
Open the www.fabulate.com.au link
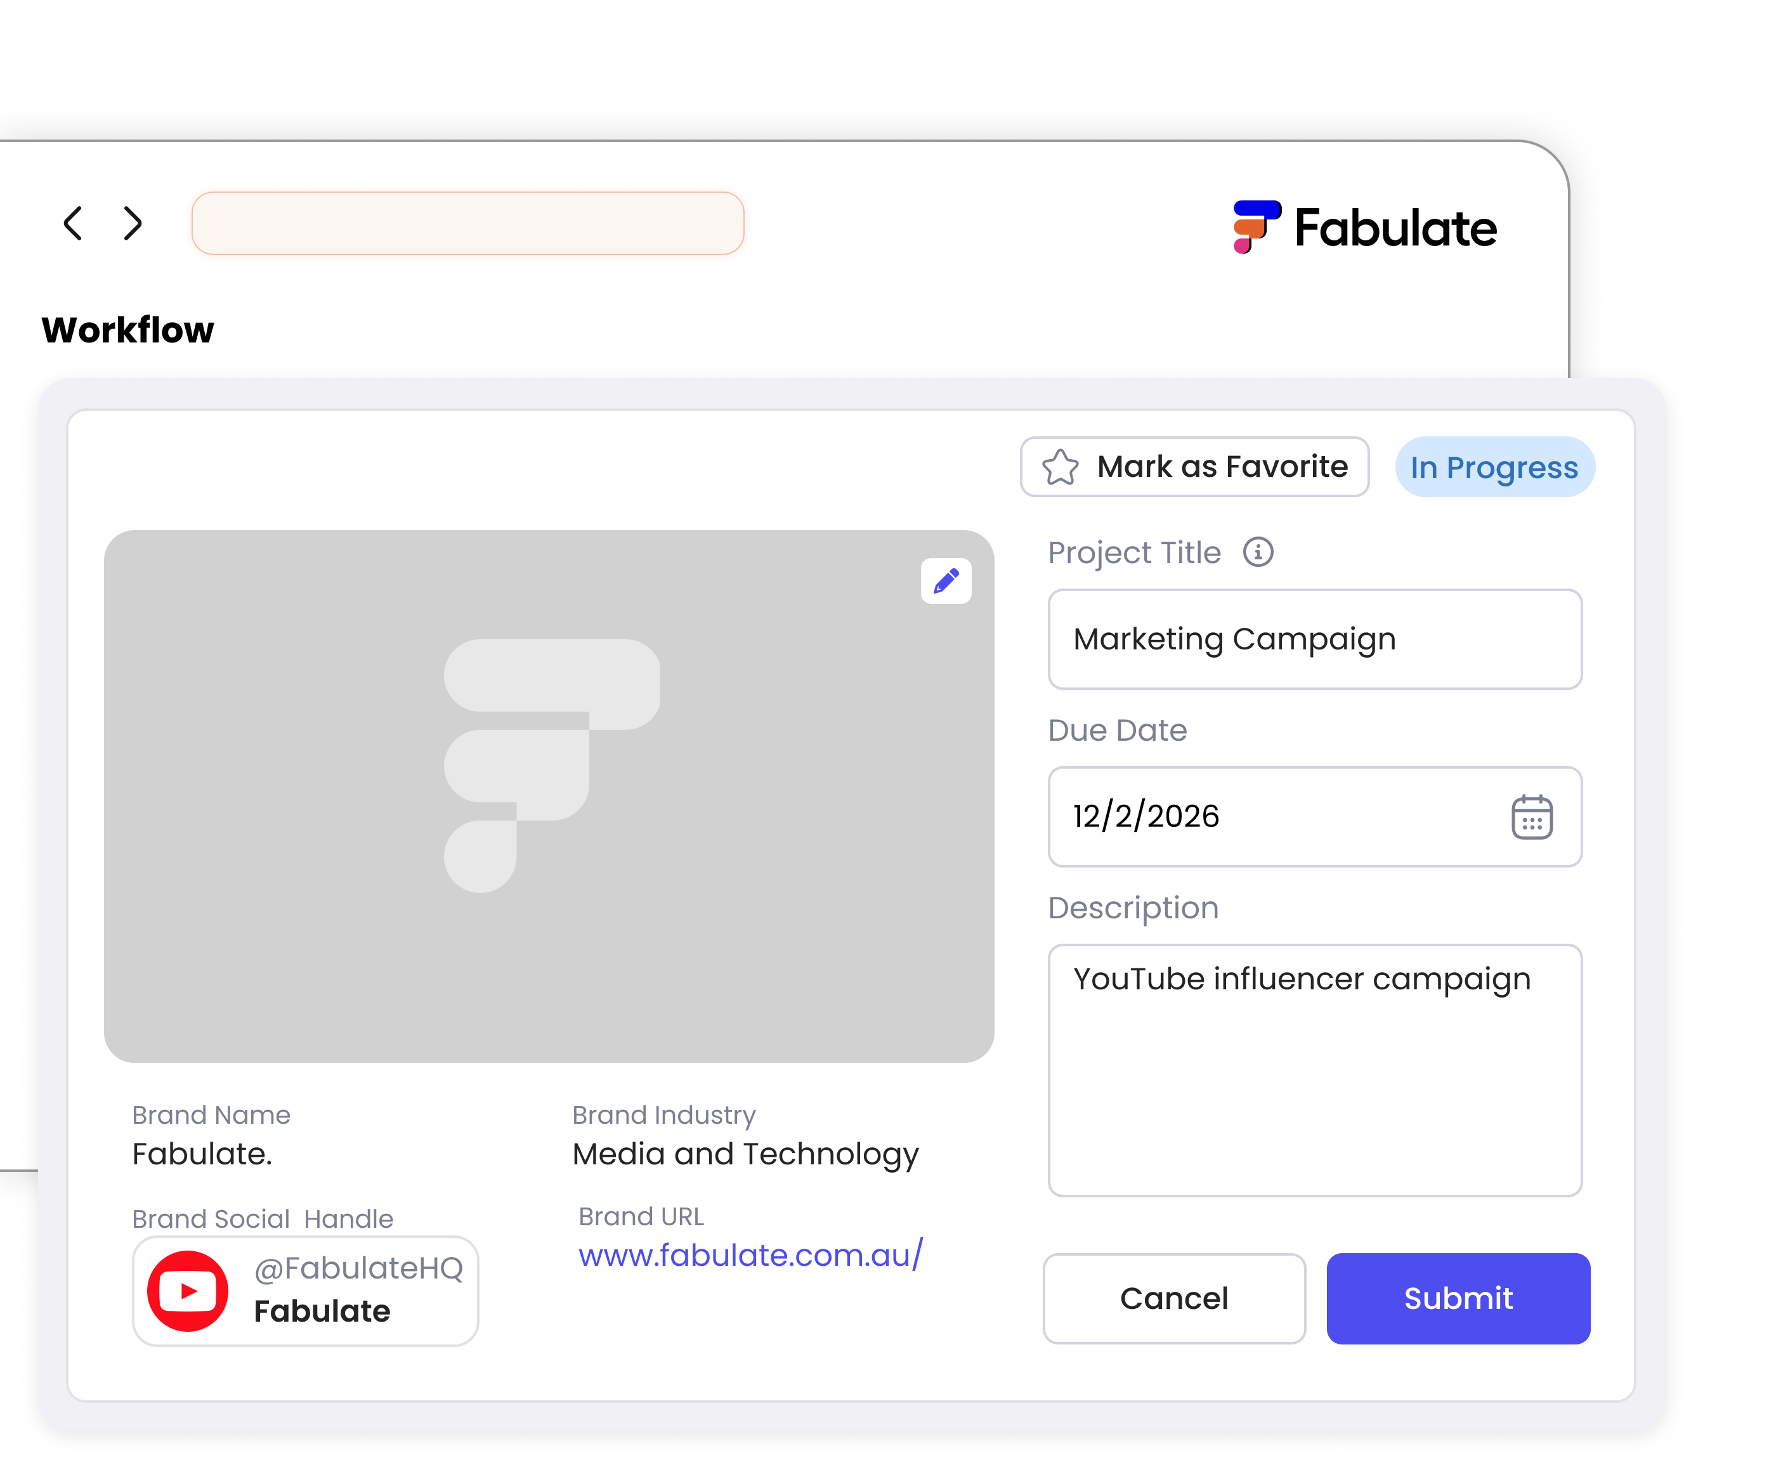[751, 1255]
